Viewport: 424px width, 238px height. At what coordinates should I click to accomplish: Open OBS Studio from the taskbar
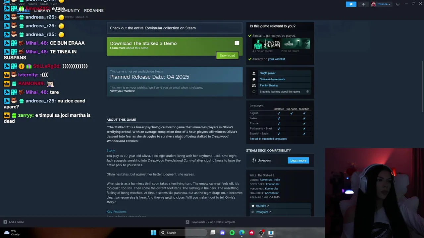[x=261, y=233]
